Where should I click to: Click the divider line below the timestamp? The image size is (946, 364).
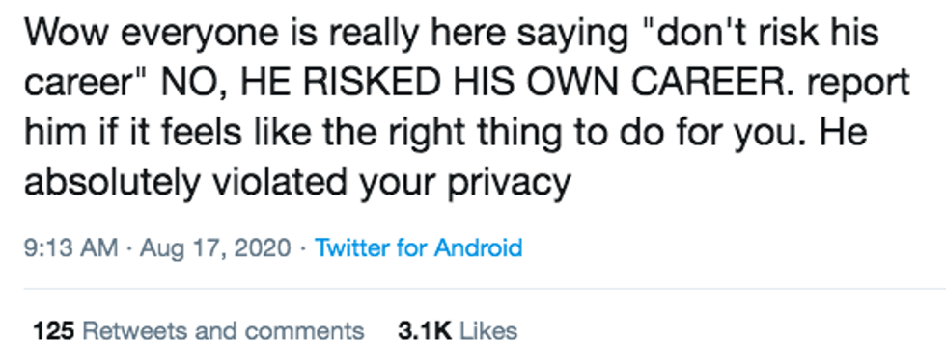[485, 289]
